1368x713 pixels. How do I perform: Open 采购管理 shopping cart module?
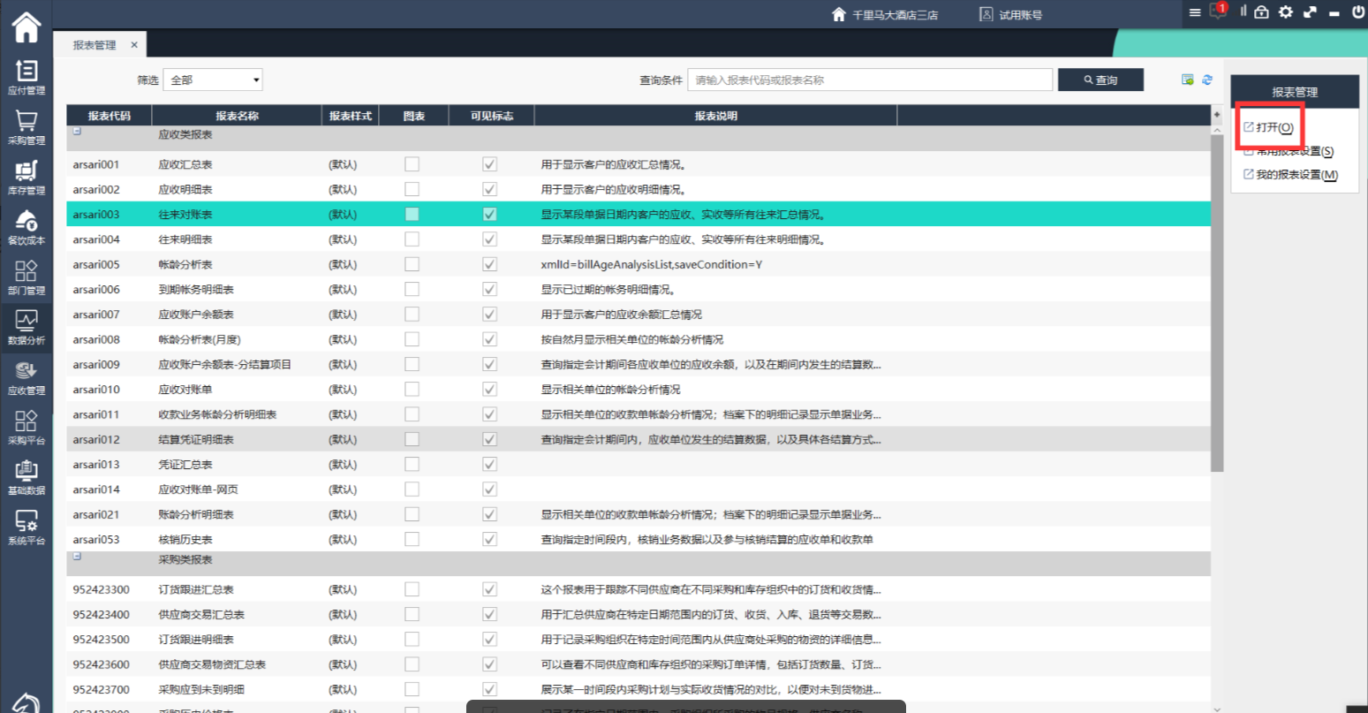pyautogui.click(x=26, y=126)
